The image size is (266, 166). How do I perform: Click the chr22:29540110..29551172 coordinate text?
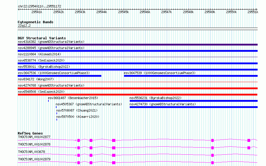39,6
